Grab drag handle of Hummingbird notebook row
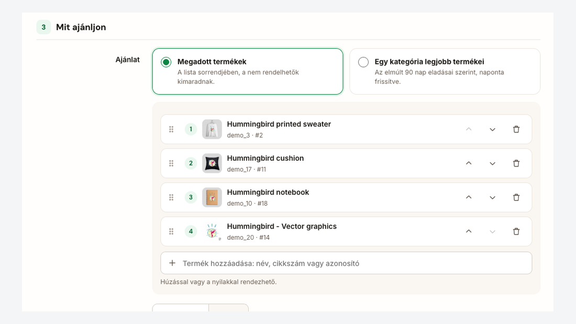Image resolution: width=576 pixels, height=324 pixels. (x=171, y=198)
